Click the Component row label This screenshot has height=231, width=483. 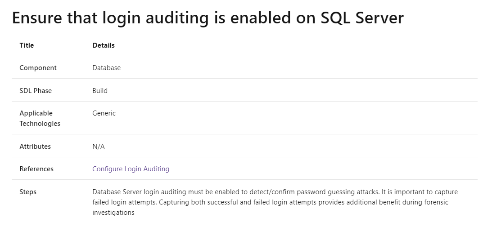[38, 68]
